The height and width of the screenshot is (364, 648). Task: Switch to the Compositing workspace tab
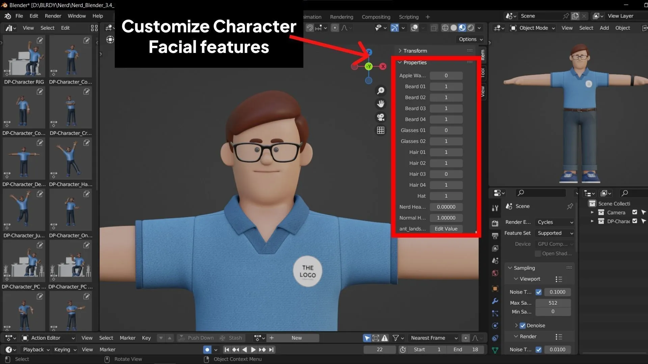[376, 17]
